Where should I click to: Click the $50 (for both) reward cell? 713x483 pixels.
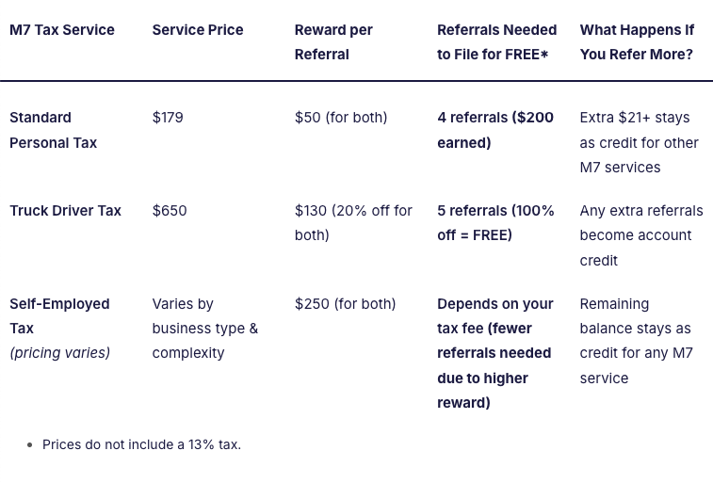[341, 118]
